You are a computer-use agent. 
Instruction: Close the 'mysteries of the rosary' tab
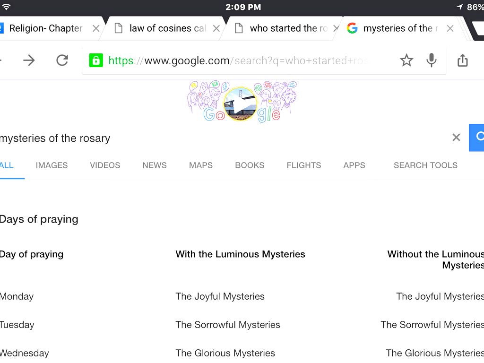coord(450,28)
